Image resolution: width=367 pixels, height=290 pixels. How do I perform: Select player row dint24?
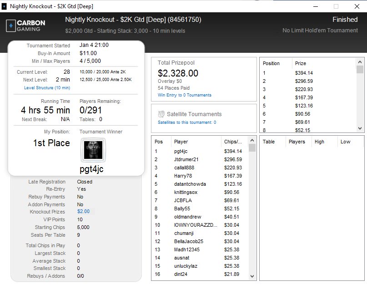pyautogui.click(x=200, y=274)
